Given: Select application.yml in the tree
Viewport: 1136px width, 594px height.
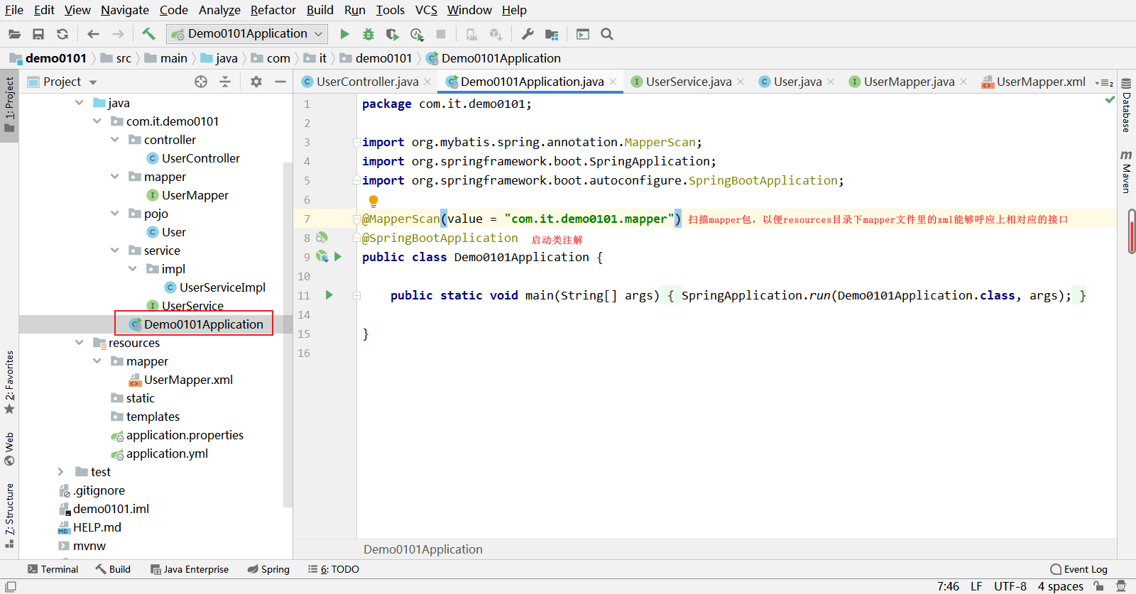Looking at the screenshot, I should [x=167, y=453].
